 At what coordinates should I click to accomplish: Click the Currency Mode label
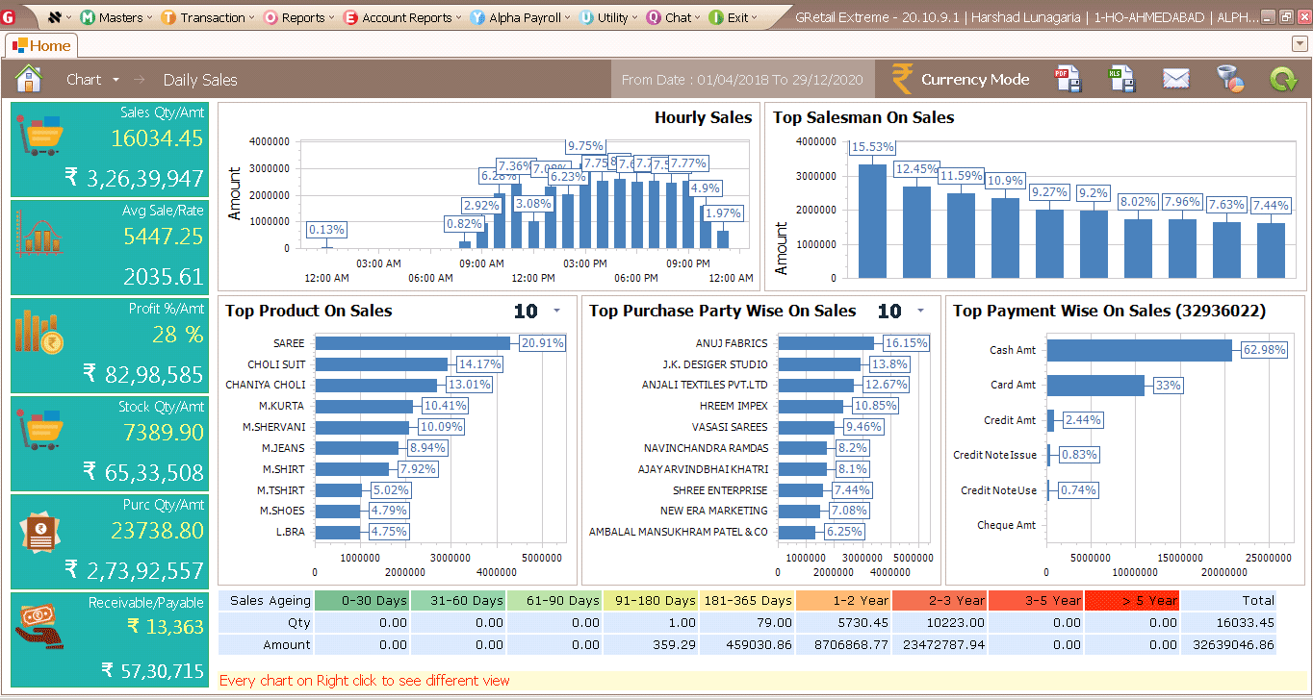[x=975, y=80]
